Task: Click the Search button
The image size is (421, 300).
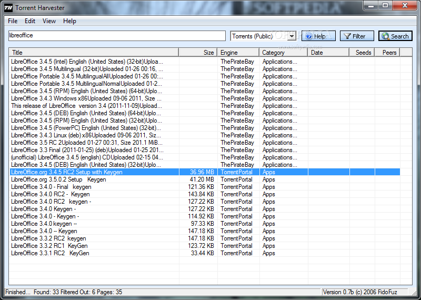Action: [395, 36]
